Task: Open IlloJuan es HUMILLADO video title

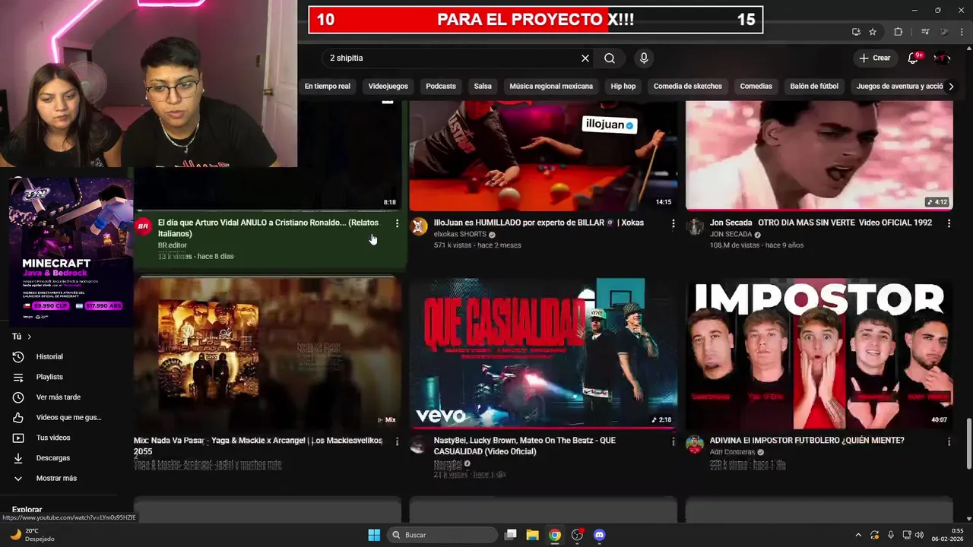Action: 538,223
